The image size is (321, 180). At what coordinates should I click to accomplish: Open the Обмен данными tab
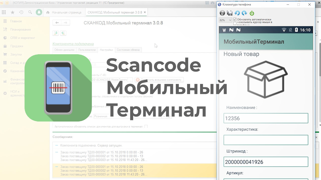coord(64,50)
